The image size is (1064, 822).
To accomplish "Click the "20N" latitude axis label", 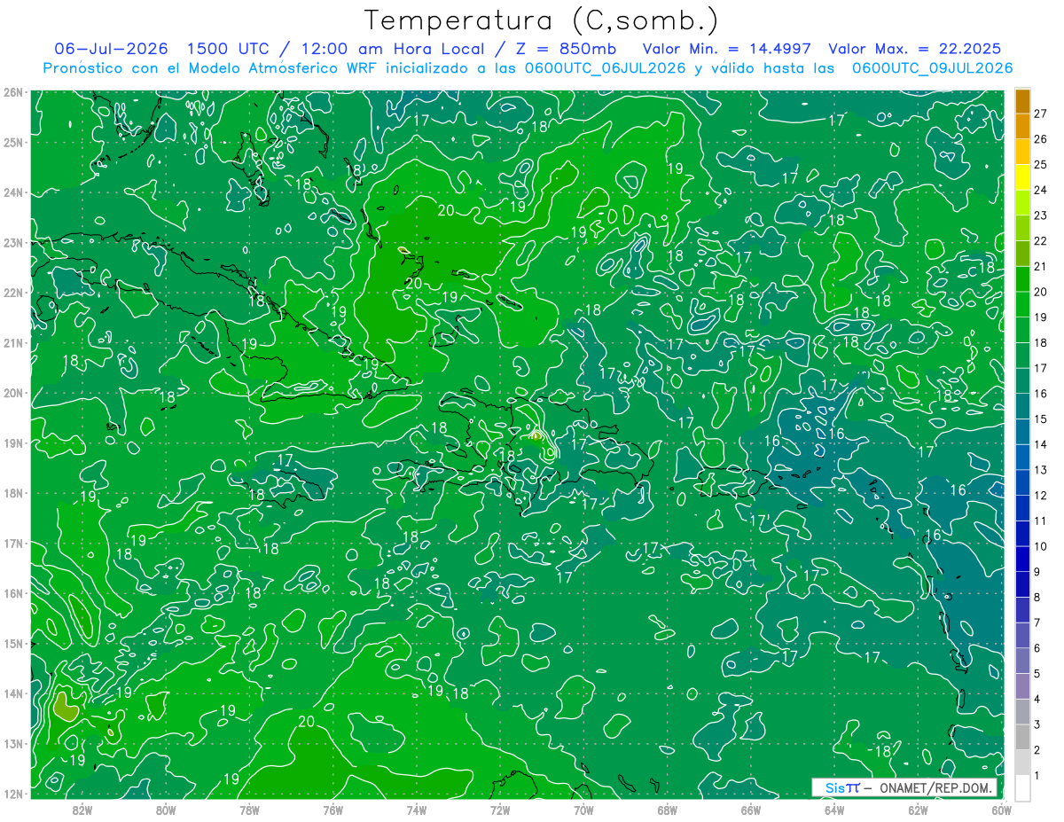I will coord(13,393).
